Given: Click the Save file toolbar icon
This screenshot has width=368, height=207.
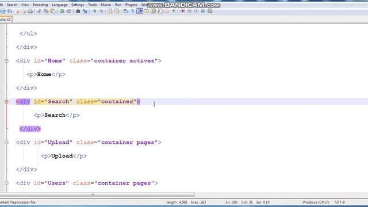Looking at the screenshot, I should (3, 11).
